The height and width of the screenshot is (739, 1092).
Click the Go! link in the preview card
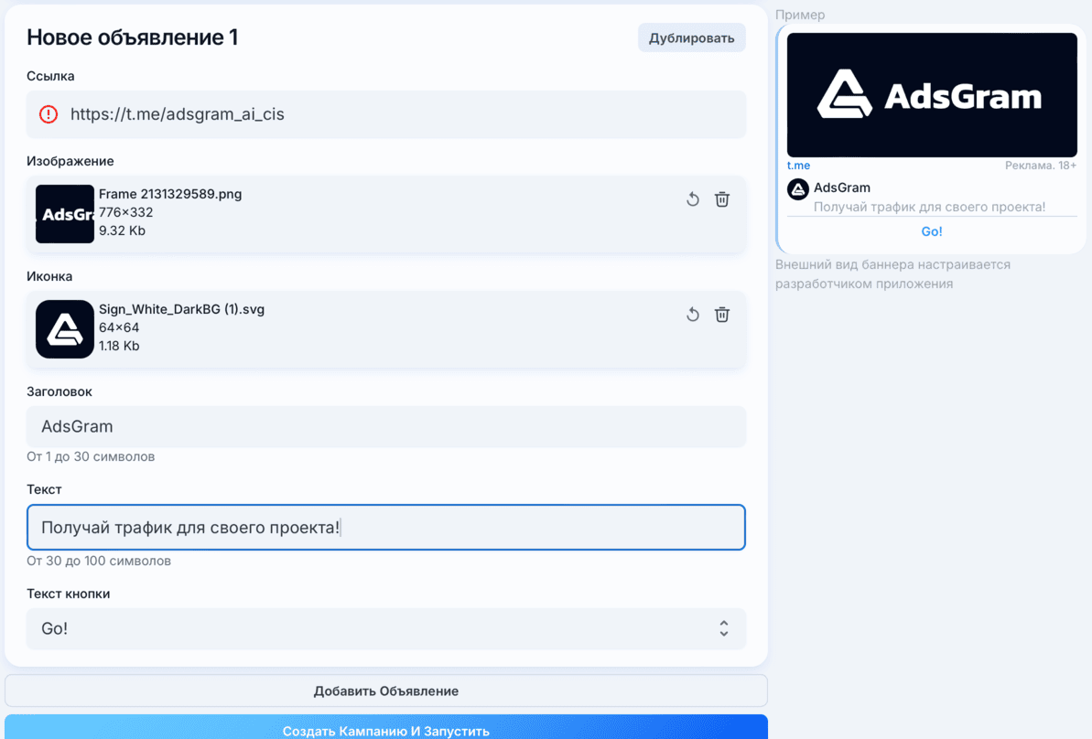pos(931,230)
